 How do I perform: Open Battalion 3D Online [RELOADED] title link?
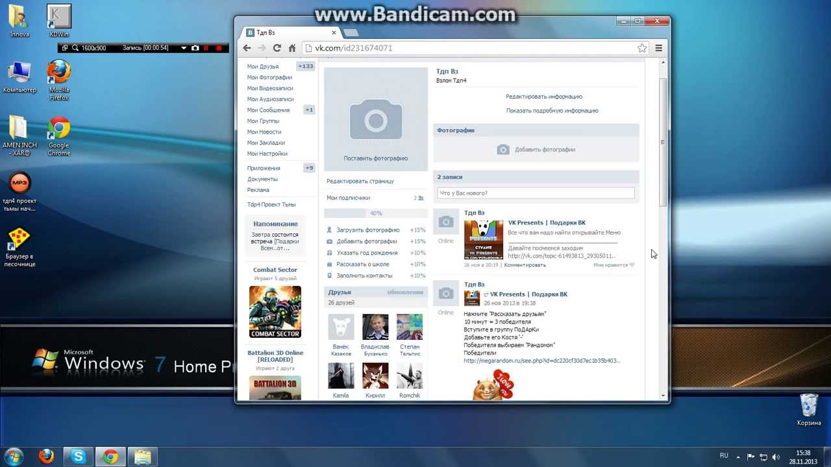pos(275,356)
